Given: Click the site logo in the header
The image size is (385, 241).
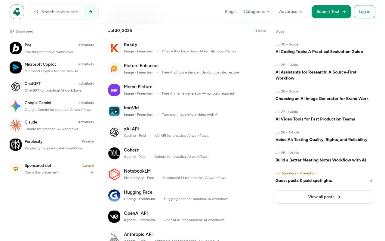Looking at the screenshot, I should (17, 12).
